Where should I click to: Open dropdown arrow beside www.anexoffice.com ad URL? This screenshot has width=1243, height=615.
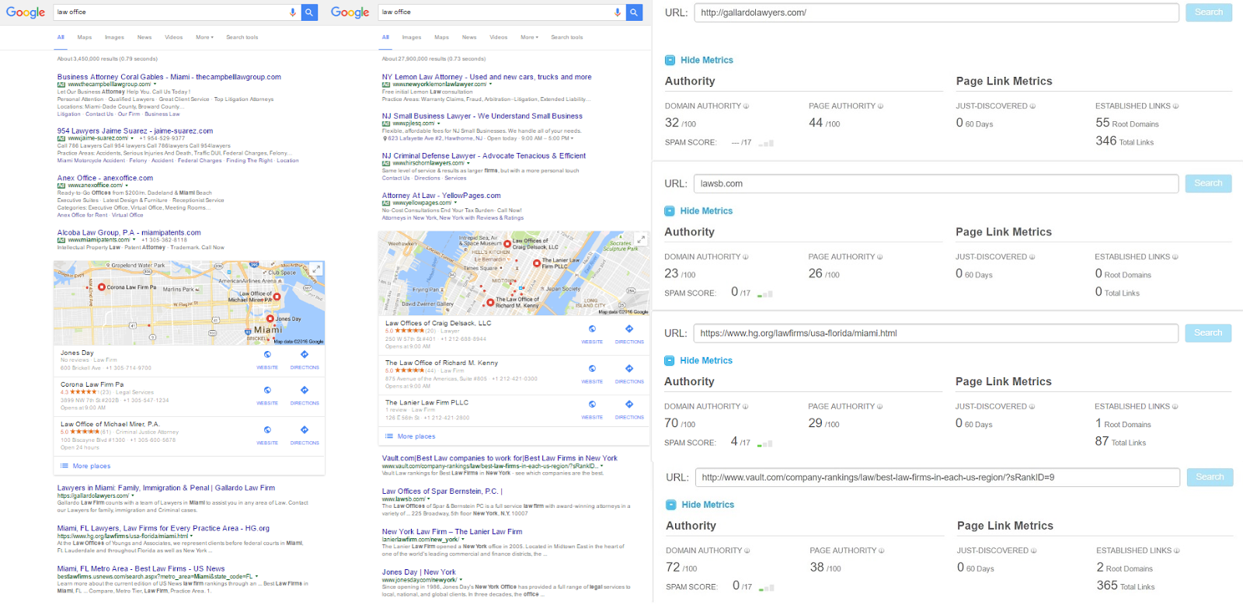click(x=126, y=186)
